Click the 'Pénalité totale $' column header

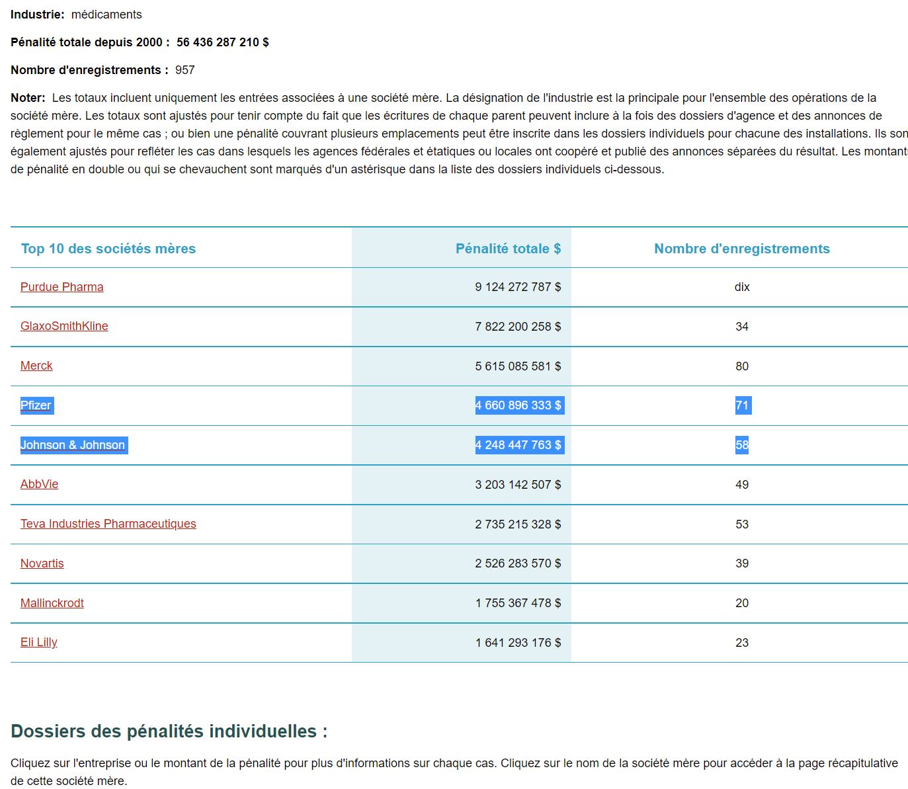508,249
